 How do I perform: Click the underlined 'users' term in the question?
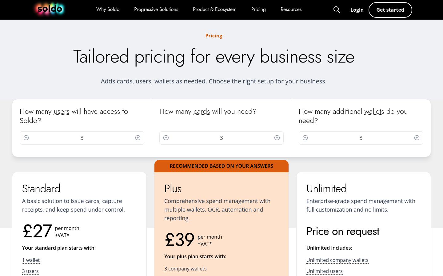pyautogui.click(x=62, y=112)
